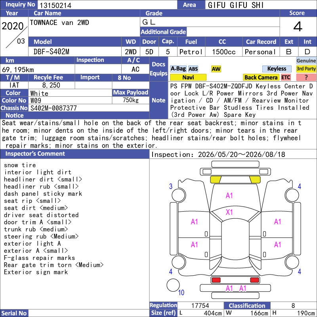Click the Back Camera badge

[261, 77]
